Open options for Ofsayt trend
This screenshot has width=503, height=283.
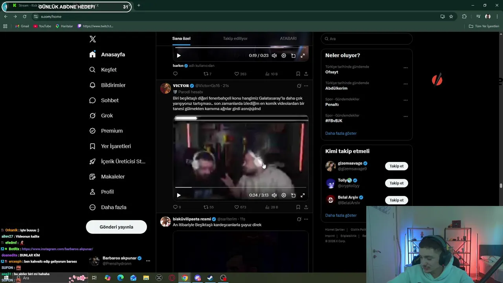click(x=406, y=68)
